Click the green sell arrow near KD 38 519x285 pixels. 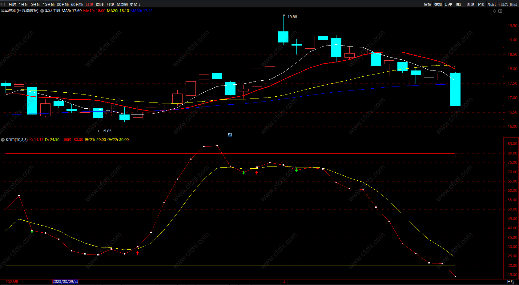coord(32,231)
